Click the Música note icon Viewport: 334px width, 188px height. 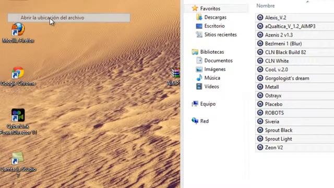pyautogui.click(x=199, y=78)
